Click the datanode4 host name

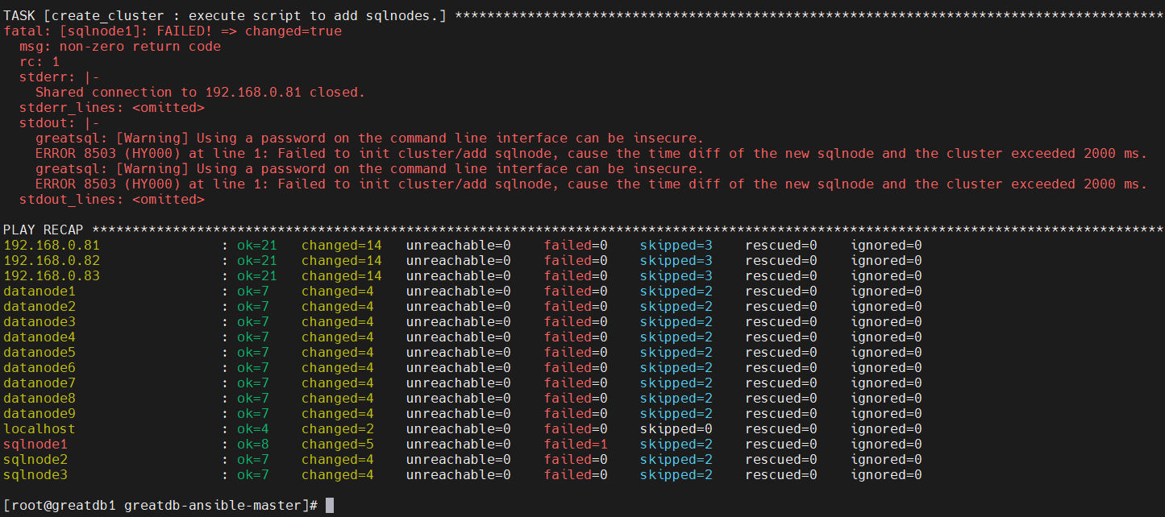tap(40, 337)
